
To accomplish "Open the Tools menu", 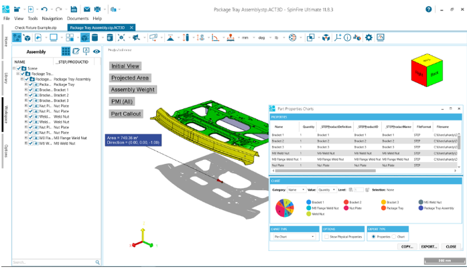I will click(x=33, y=19).
